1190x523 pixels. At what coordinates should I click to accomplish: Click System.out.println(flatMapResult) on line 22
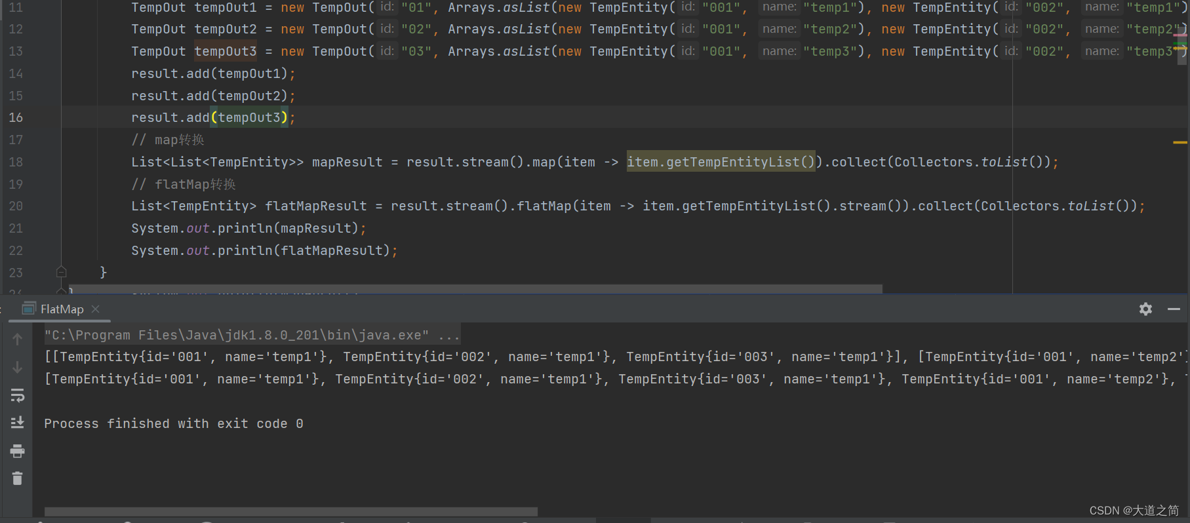(264, 250)
